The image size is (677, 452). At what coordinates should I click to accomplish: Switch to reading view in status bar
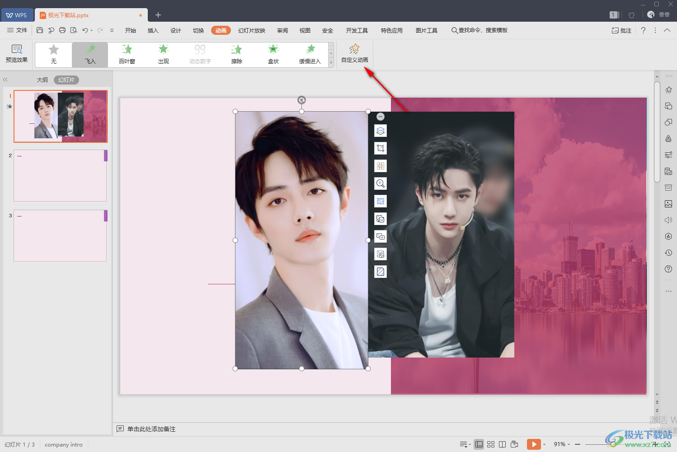(x=502, y=444)
